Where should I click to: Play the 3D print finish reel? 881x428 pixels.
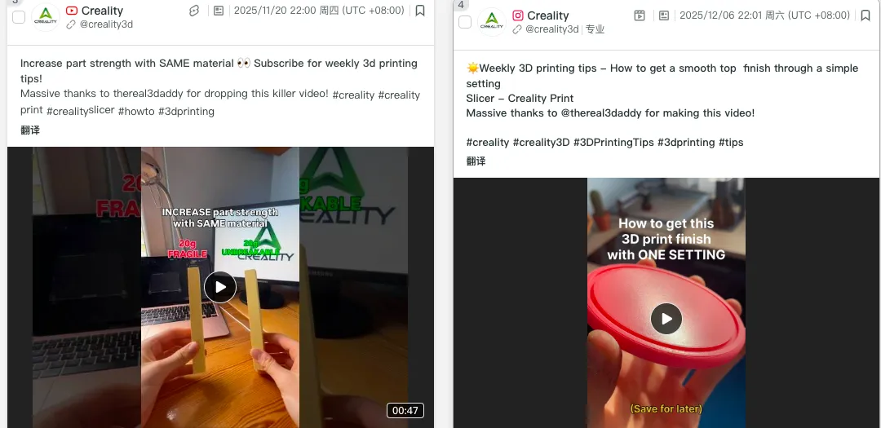[666, 319]
